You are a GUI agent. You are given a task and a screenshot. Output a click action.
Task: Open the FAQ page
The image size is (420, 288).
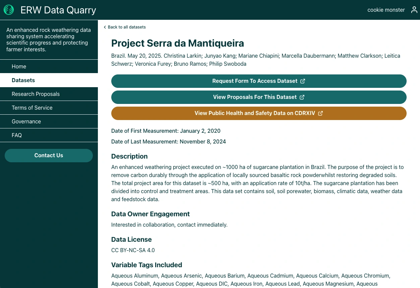[x=16, y=135]
